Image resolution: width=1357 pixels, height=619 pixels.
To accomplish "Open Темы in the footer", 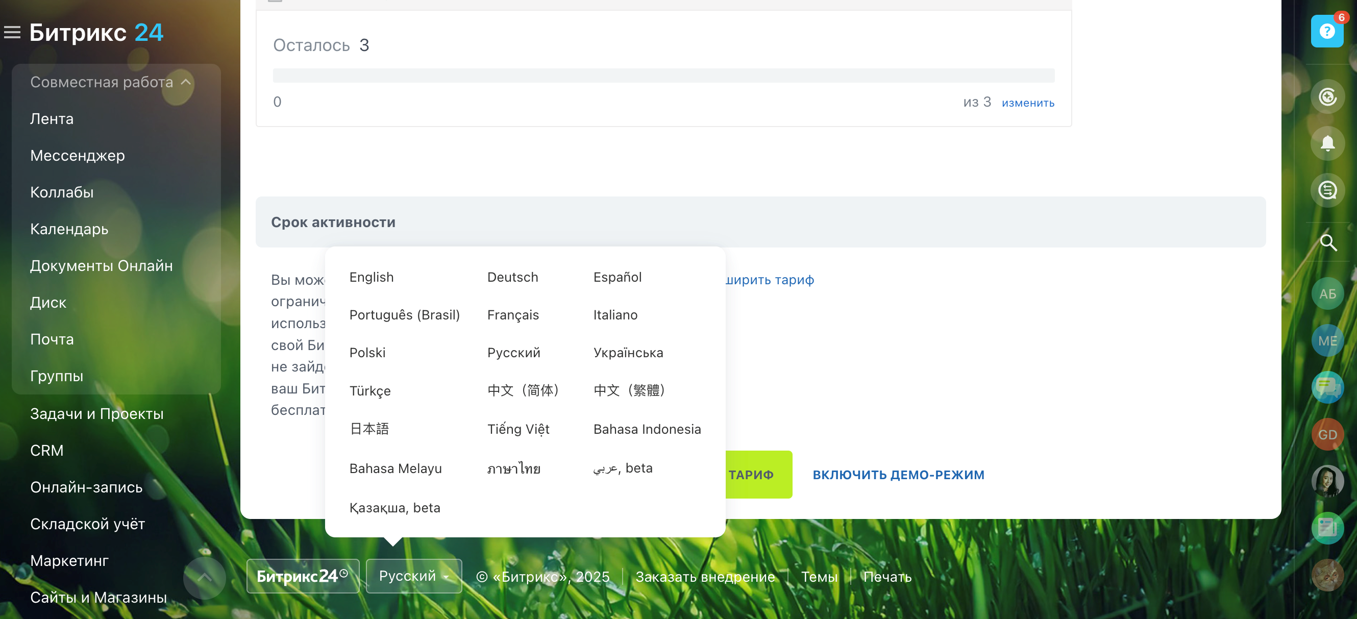I will 819,577.
